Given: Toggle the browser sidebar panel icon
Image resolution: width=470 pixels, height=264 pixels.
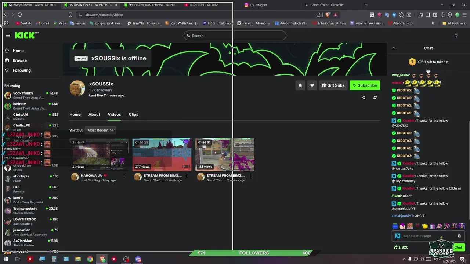Looking at the screenshot, I should pos(428,15).
